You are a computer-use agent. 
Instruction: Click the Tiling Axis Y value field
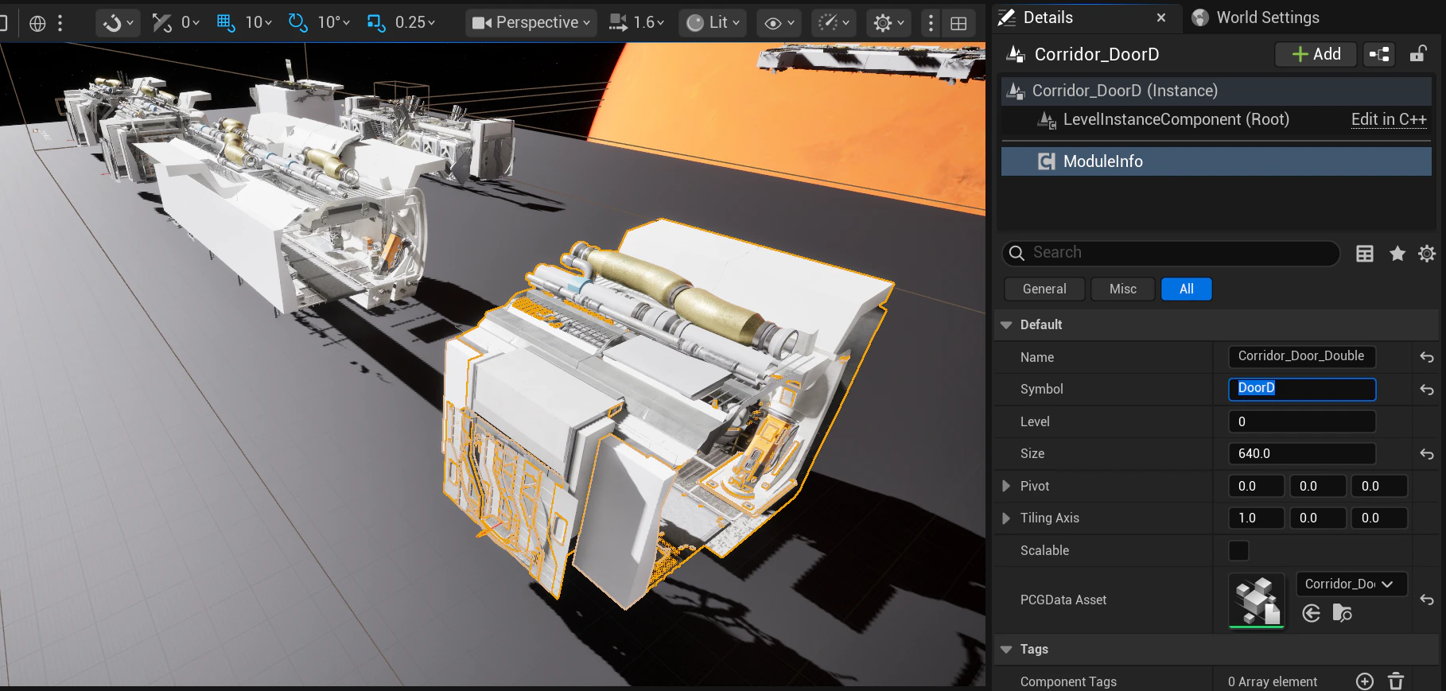(x=1318, y=518)
